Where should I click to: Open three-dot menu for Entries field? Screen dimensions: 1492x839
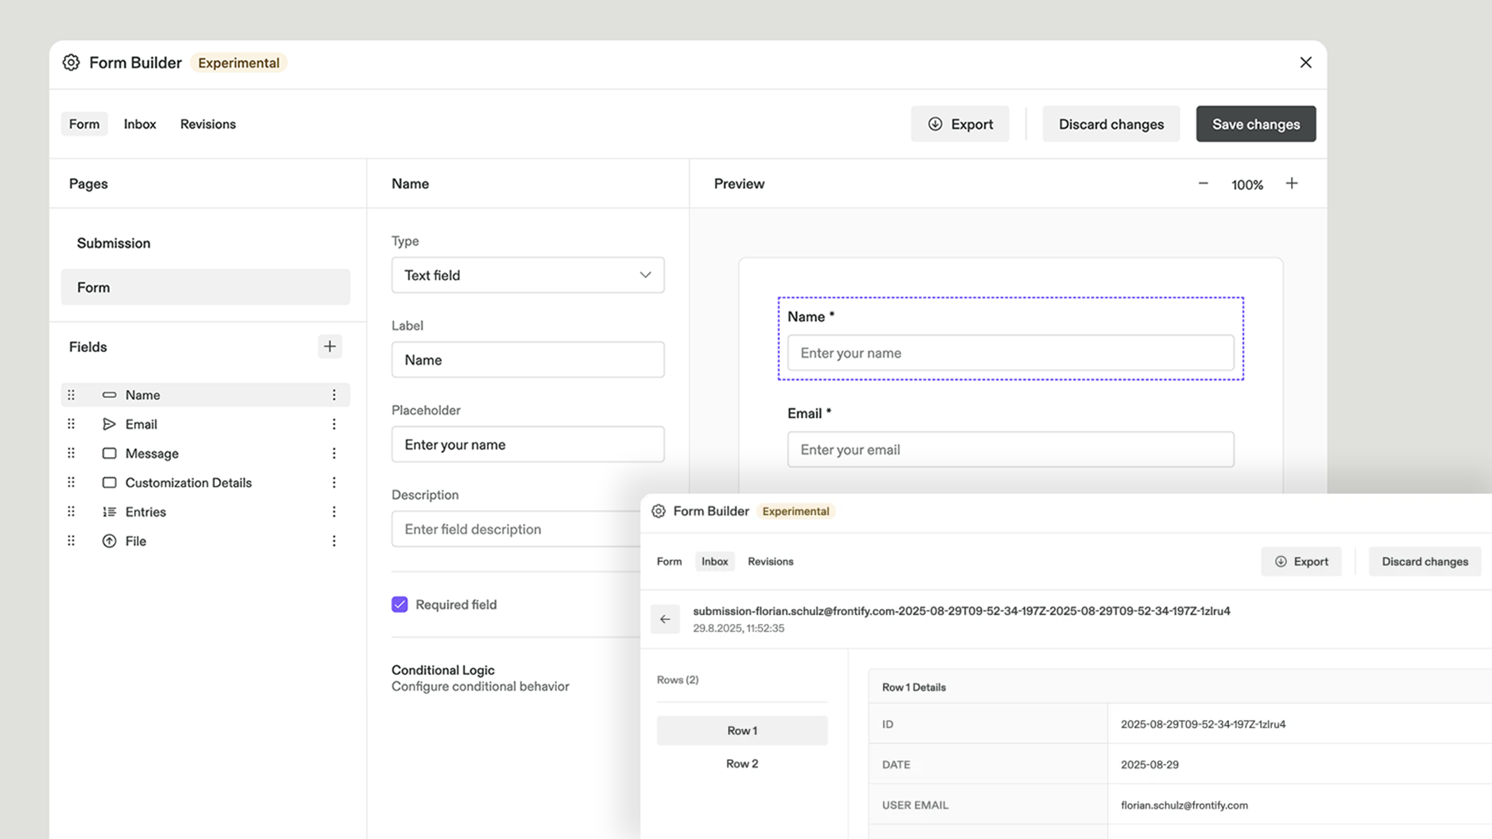[x=334, y=511]
